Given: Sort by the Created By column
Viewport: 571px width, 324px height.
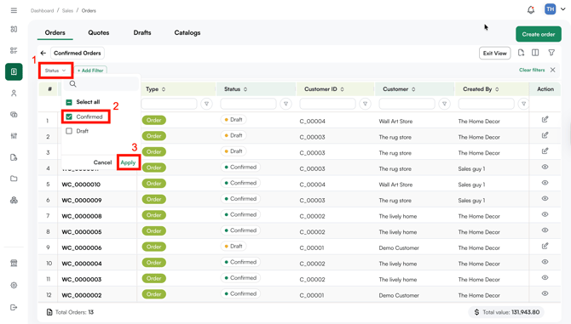Looking at the screenshot, I should 497,89.
